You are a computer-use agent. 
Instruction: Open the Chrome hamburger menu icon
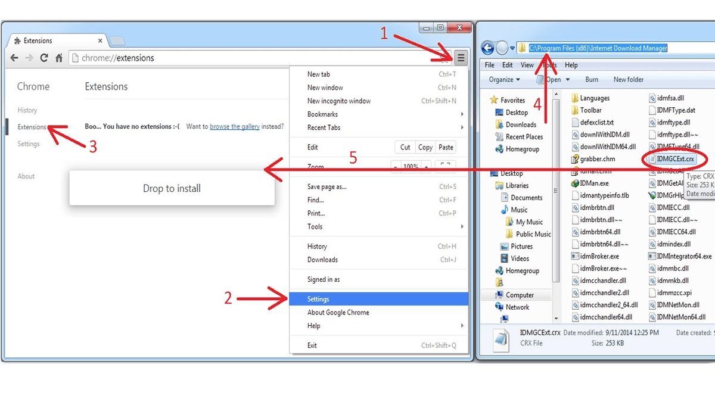pos(461,58)
